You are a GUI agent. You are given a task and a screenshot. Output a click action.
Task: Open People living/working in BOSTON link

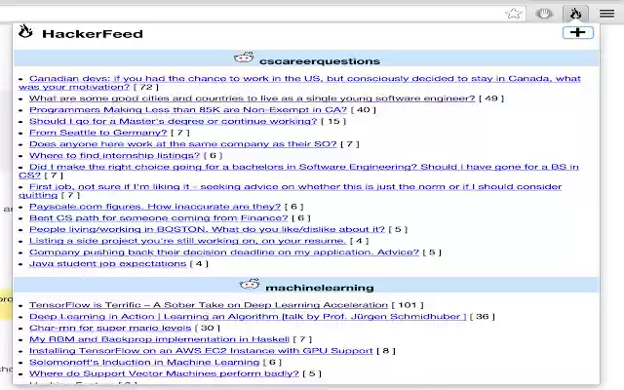[x=207, y=230]
